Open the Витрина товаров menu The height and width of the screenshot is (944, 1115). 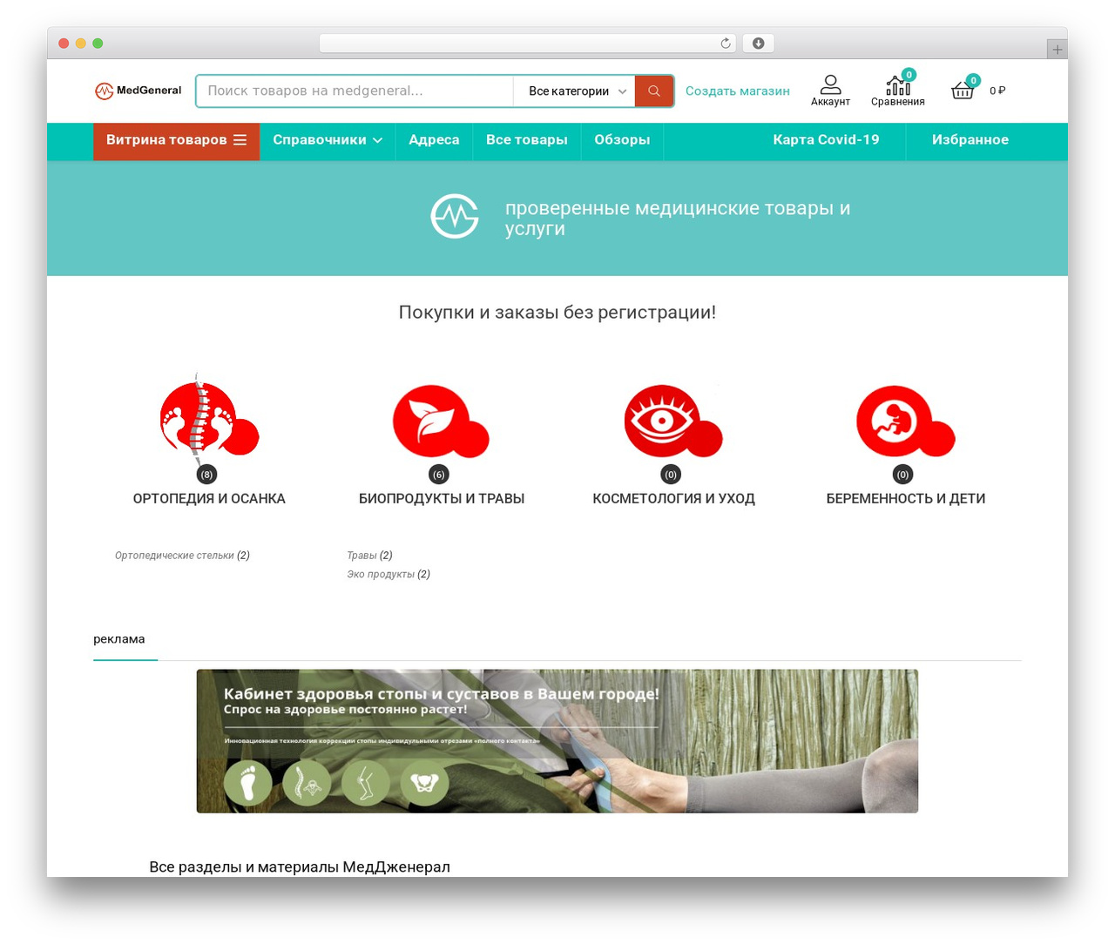click(177, 140)
